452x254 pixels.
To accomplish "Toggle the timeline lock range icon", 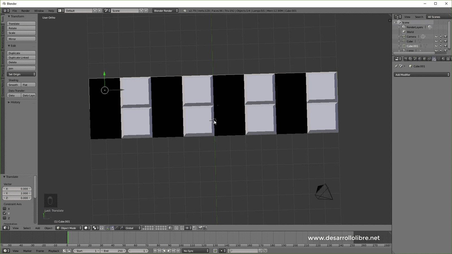I will pos(69,251).
